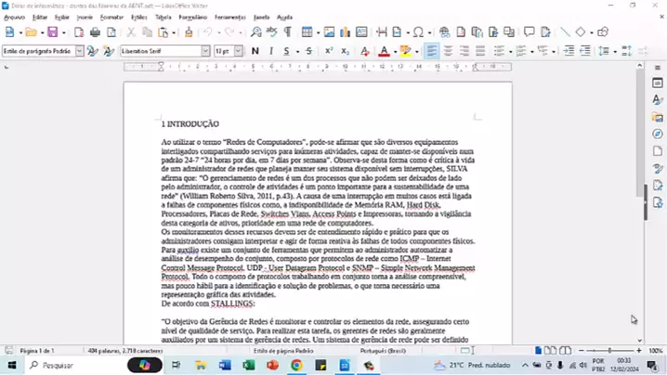The height and width of the screenshot is (375, 667).
Task: Click the Insert Image icon
Action: coord(329,32)
